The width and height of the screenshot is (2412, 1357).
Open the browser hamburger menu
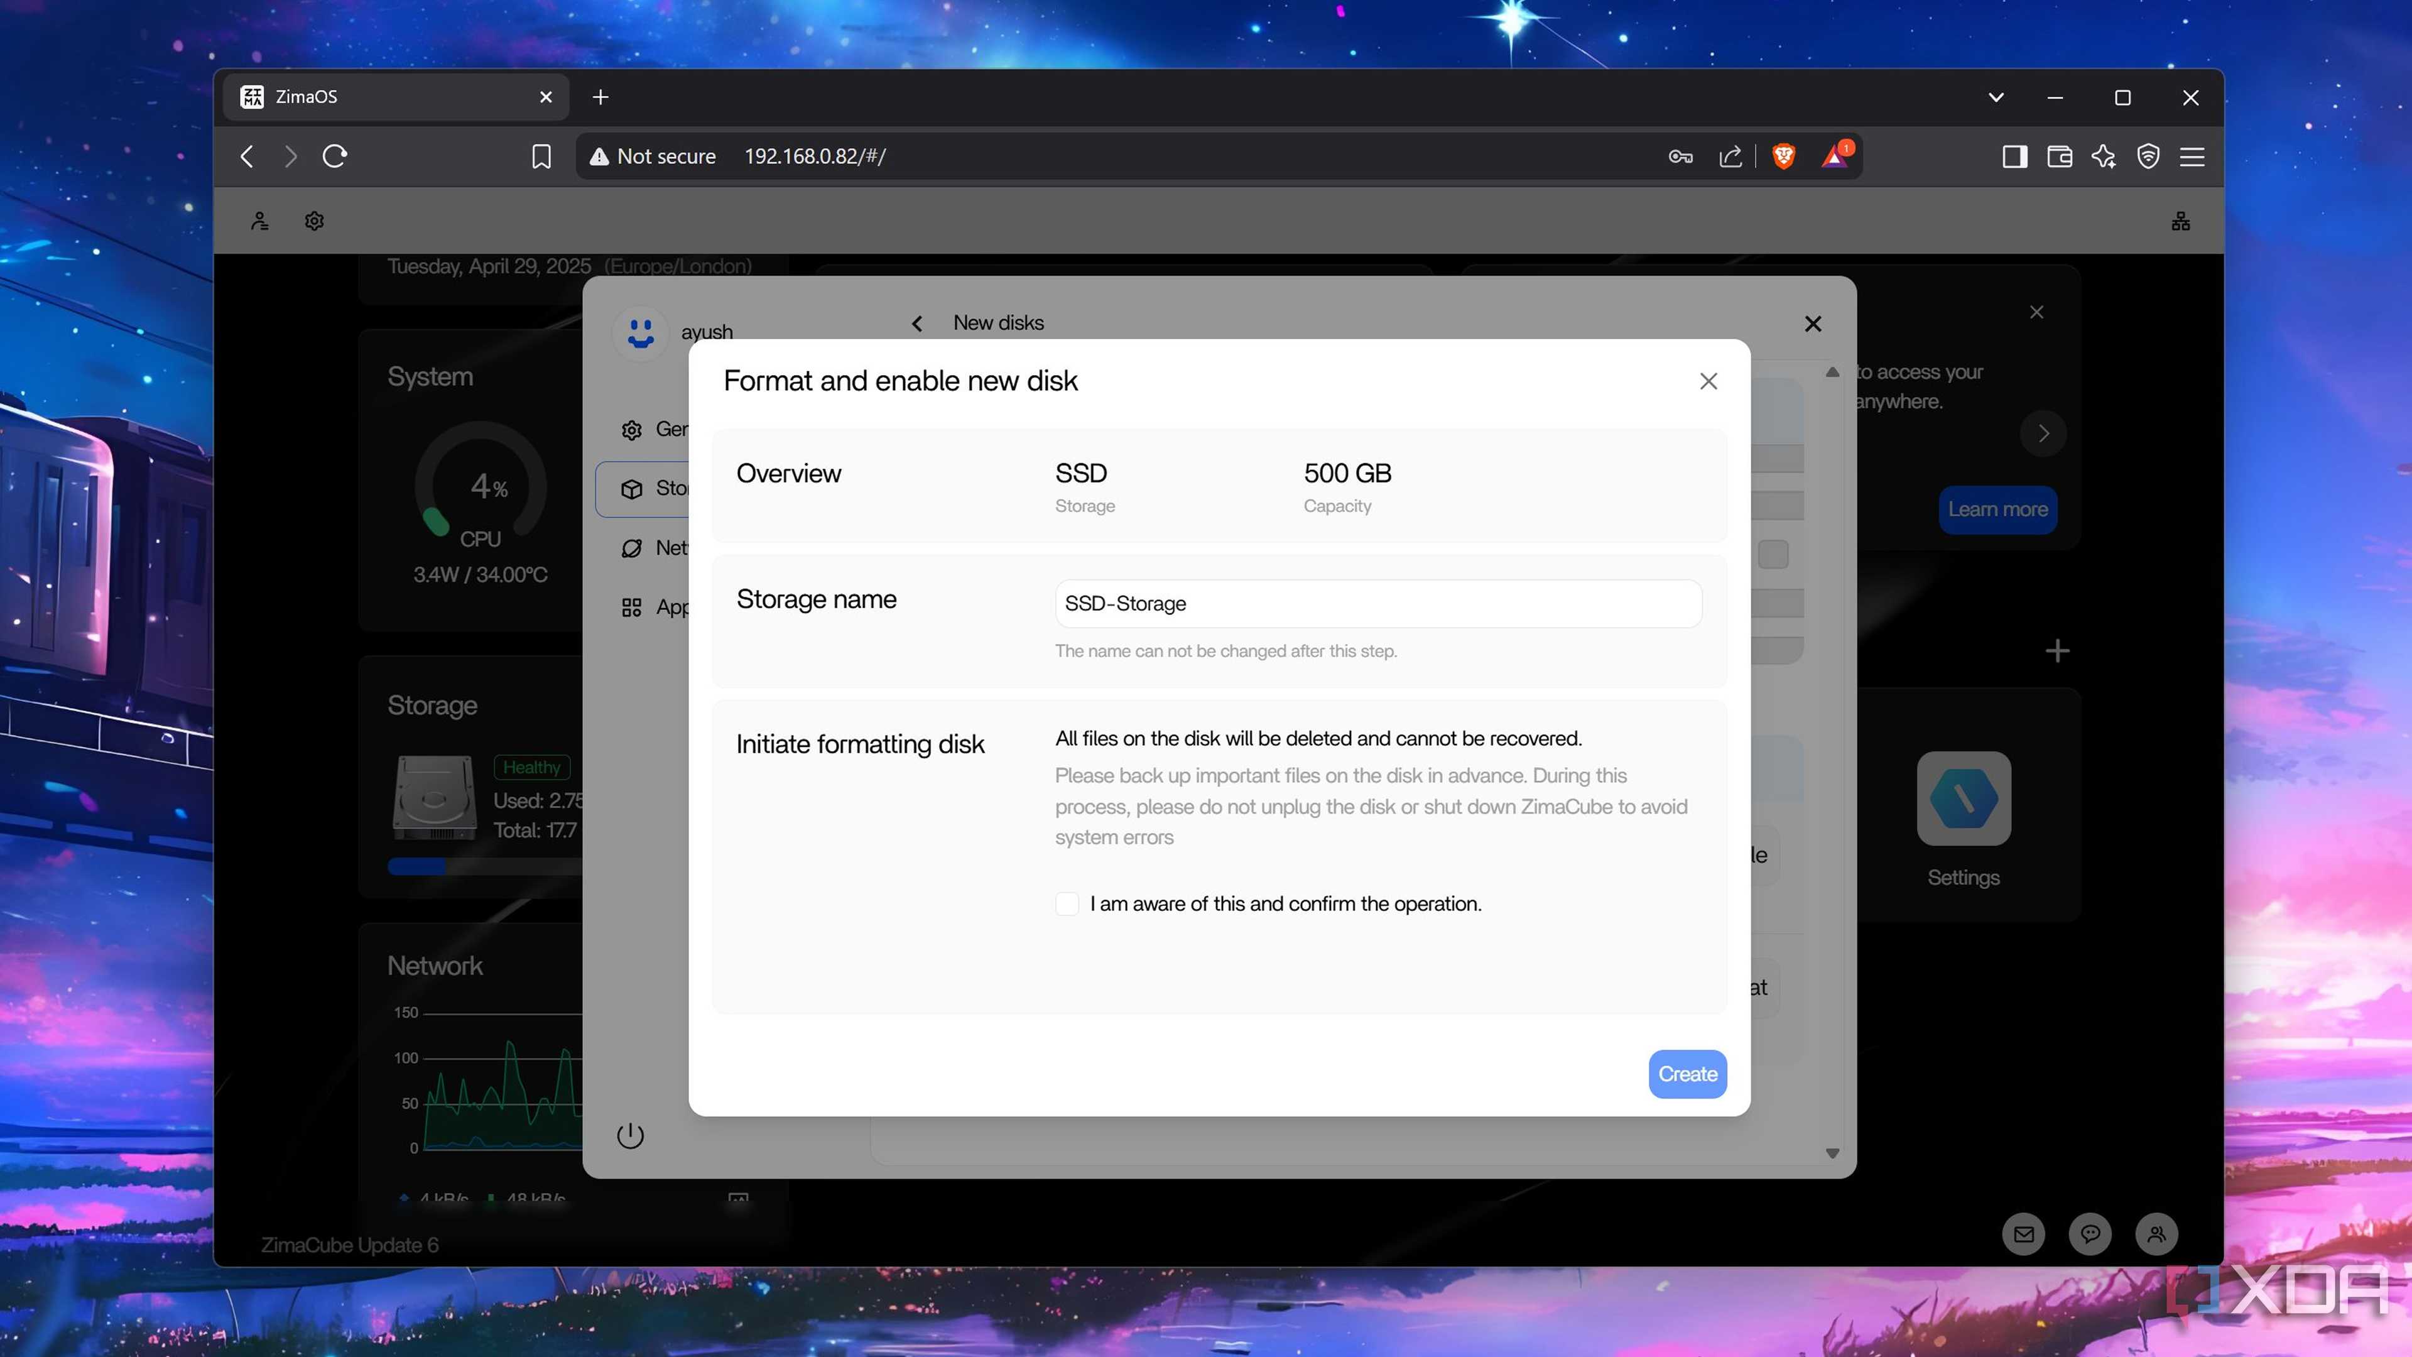click(x=2192, y=156)
